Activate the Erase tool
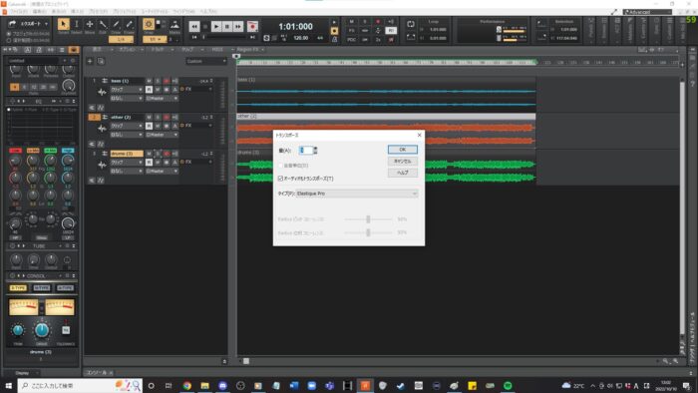Image resolution: width=698 pixels, height=393 pixels. [x=129, y=24]
